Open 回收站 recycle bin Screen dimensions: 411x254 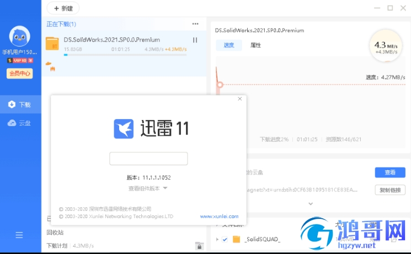point(55,233)
